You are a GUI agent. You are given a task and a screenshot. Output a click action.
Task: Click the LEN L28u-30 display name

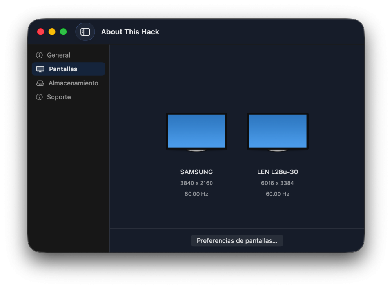[x=278, y=172]
